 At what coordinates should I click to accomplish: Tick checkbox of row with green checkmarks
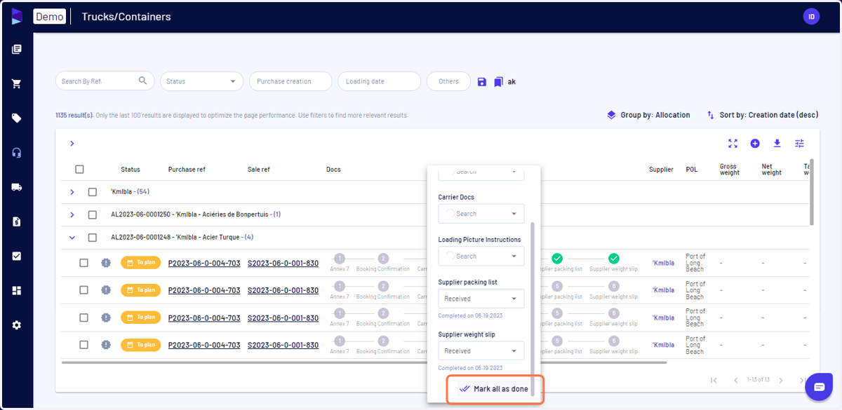point(83,263)
